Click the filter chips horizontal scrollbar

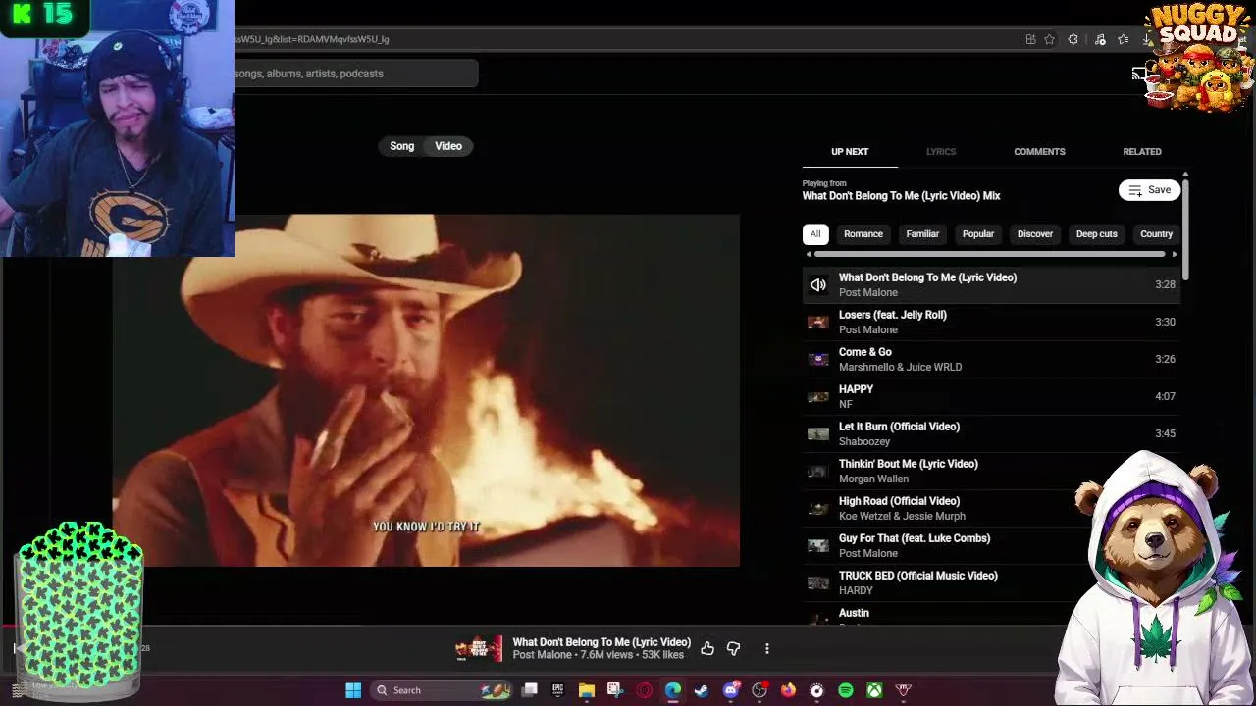point(991,254)
